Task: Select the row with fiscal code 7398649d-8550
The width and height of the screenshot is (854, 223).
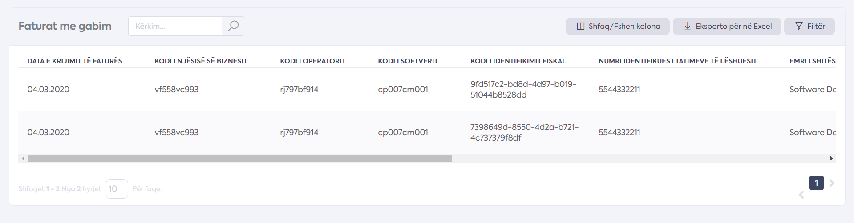Action: click(x=427, y=133)
